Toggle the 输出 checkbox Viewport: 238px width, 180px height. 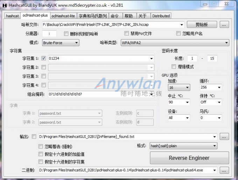[34, 137]
